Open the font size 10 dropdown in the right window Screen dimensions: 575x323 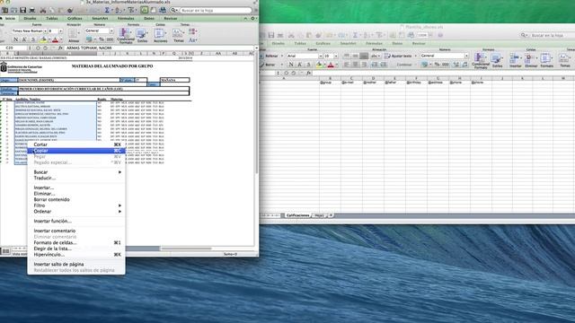[336, 56]
